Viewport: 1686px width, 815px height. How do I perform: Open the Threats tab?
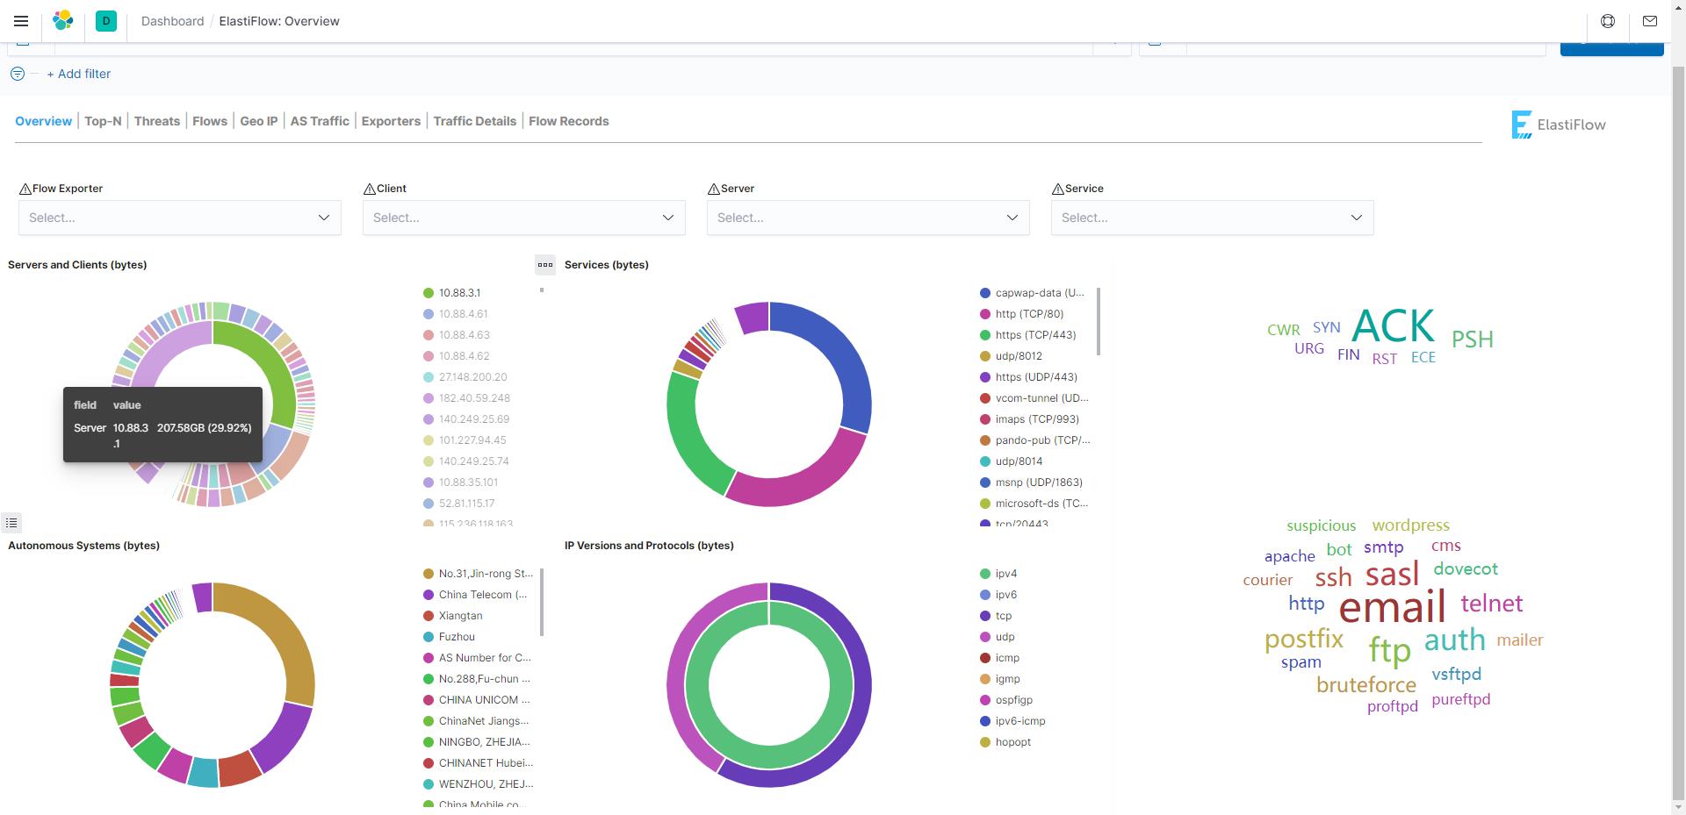click(157, 121)
